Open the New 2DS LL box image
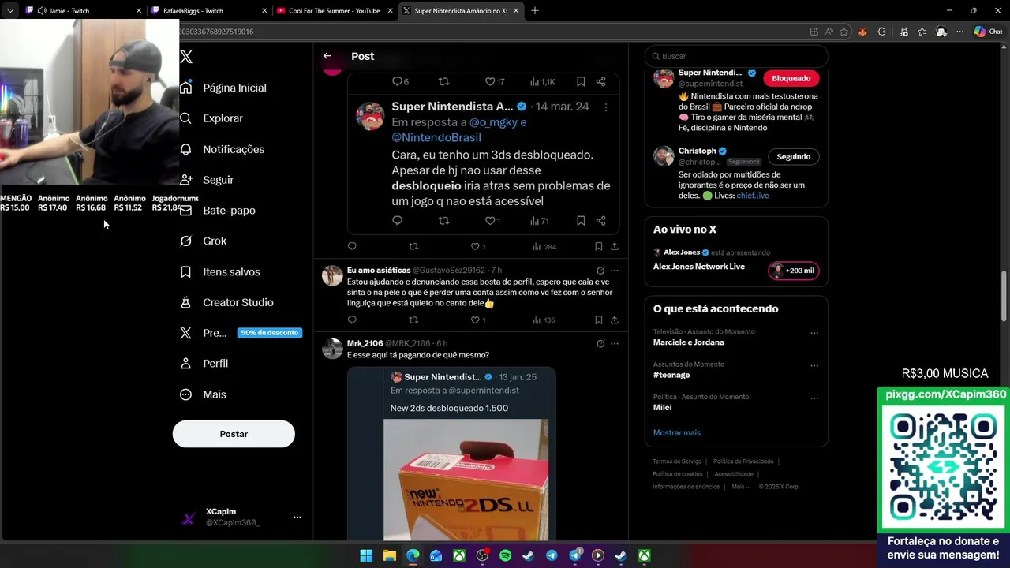The height and width of the screenshot is (568, 1010). [466, 480]
